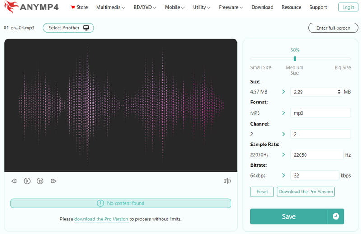The width and height of the screenshot is (361, 234).
Task: Open the Store cart link
Action: tap(79, 7)
